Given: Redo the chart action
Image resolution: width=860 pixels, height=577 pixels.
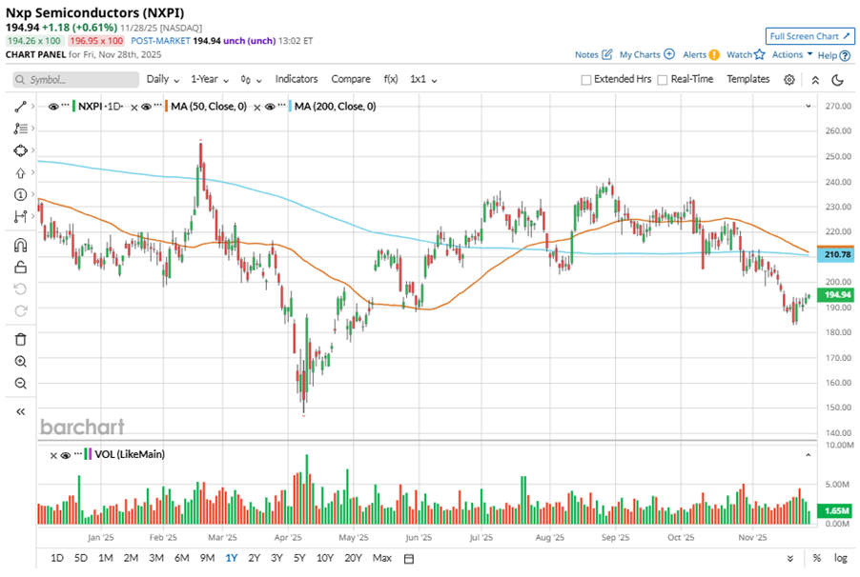Looking at the screenshot, I should [x=20, y=311].
